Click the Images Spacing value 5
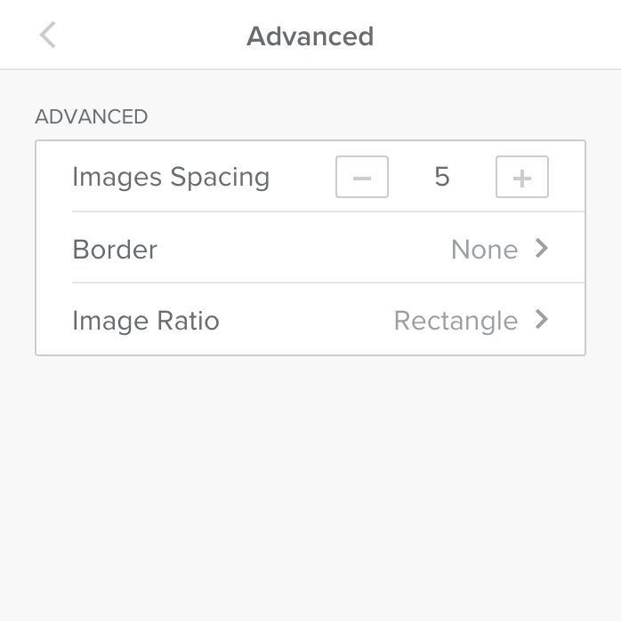 click(442, 178)
